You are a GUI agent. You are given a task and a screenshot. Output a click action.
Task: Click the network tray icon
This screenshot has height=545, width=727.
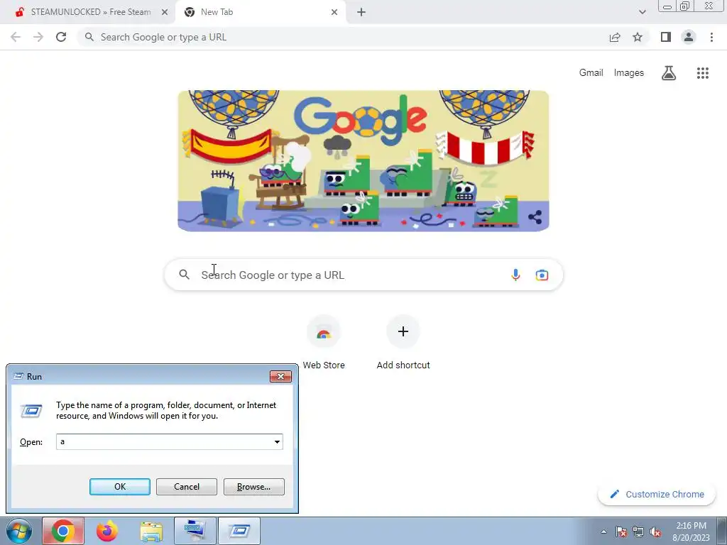(638, 532)
